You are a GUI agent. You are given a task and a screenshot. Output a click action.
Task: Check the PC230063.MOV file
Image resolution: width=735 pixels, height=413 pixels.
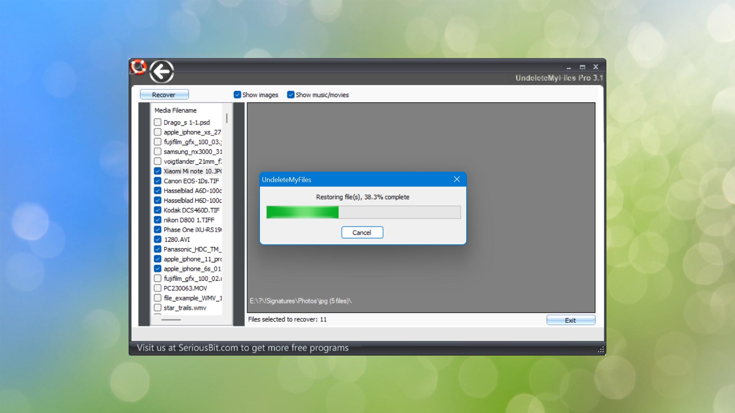coord(157,288)
